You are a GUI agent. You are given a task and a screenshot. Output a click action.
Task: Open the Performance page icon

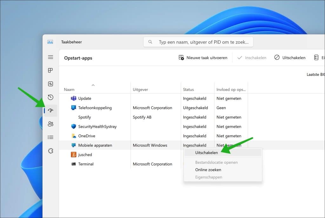[x=50, y=84]
